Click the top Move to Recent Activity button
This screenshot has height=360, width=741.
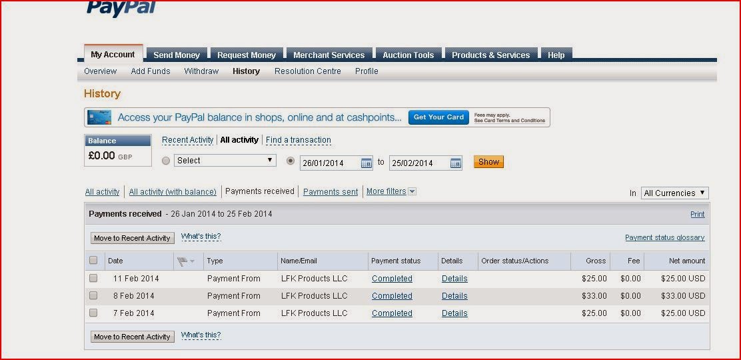pyautogui.click(x=133, y=238)
